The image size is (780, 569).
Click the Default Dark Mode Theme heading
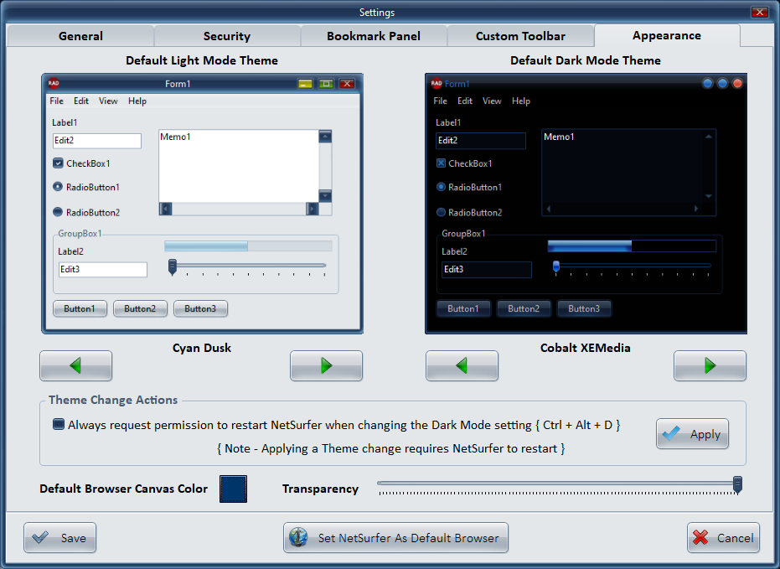tap(586, 60)
